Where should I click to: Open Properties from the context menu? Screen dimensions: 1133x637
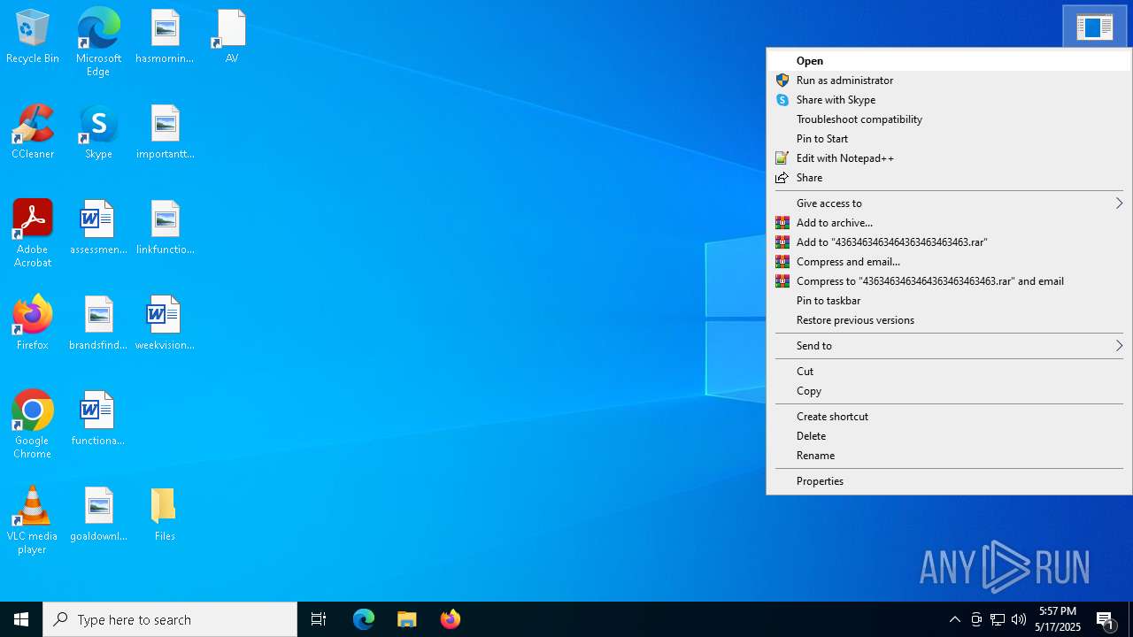coord(949,481)
